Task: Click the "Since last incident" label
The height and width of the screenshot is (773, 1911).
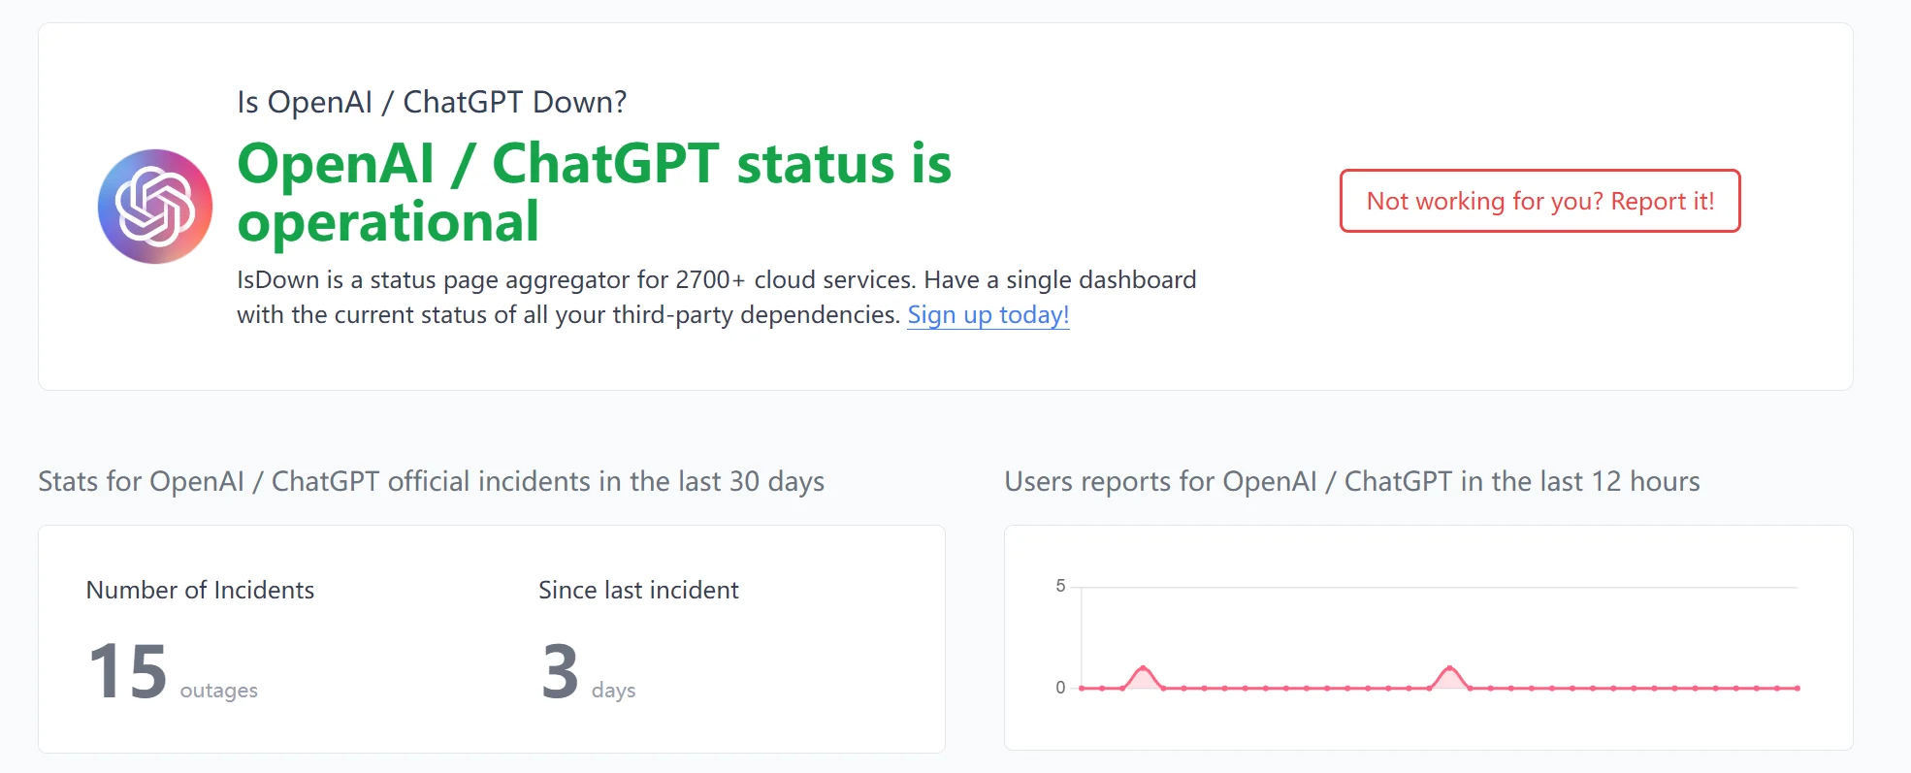Action: (x=638, y=590)
